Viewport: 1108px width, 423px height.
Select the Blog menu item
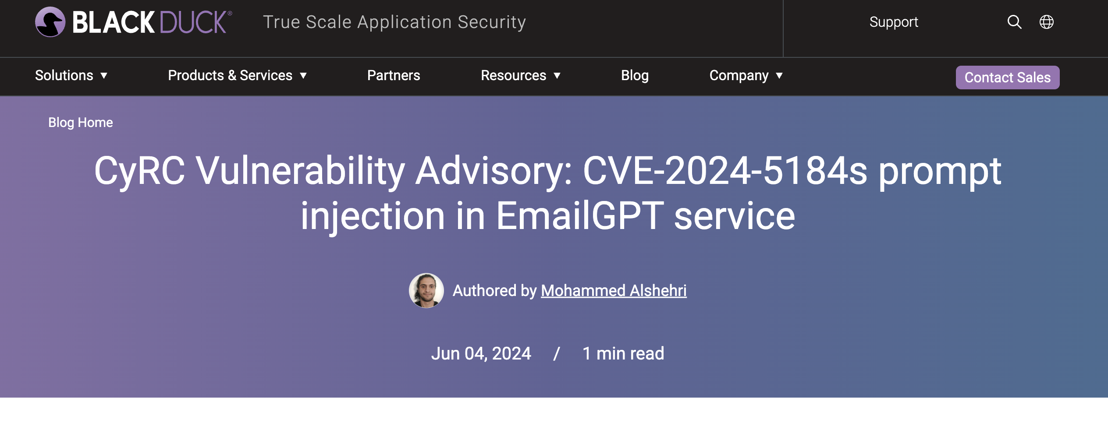pyautogui.click(x=634, y=75)
